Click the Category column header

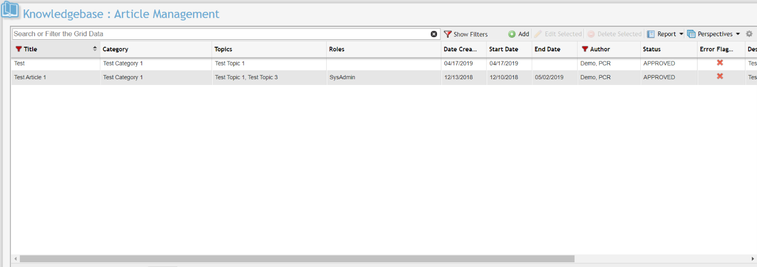pos(115,49)
